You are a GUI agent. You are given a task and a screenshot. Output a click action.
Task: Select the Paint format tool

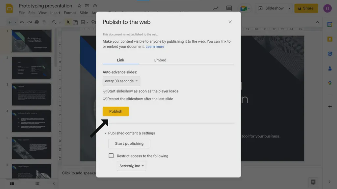pyautogui.click(x=44, y=22)
